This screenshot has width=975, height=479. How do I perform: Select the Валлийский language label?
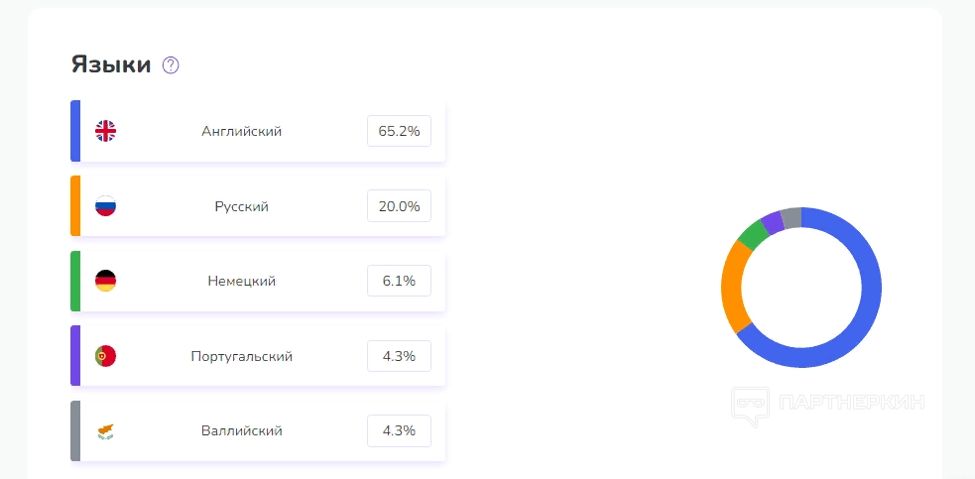pos(241,430)
